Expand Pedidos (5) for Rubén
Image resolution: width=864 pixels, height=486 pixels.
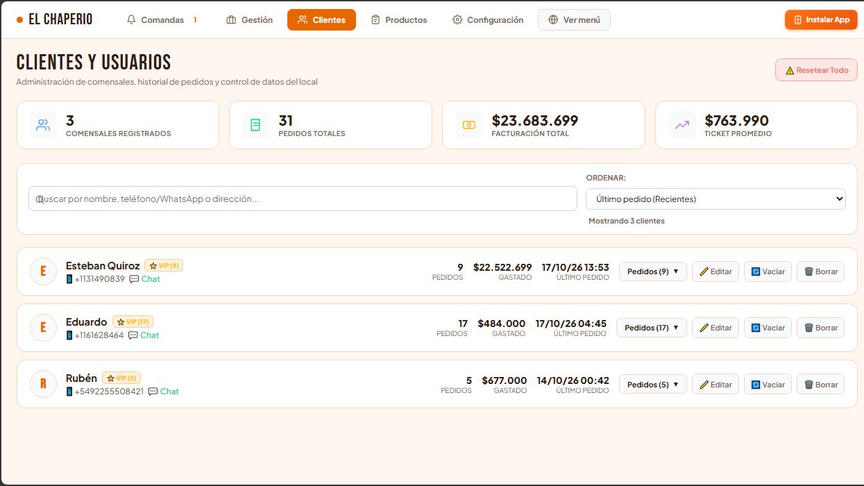652,385
